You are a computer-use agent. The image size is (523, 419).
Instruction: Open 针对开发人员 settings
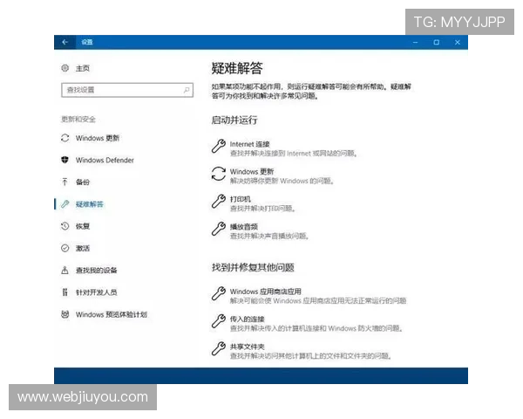(96, 292)
